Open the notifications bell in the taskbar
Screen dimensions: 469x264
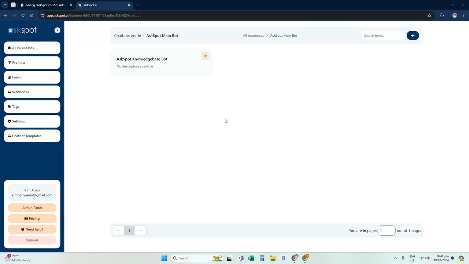click(x=453, y=258)
